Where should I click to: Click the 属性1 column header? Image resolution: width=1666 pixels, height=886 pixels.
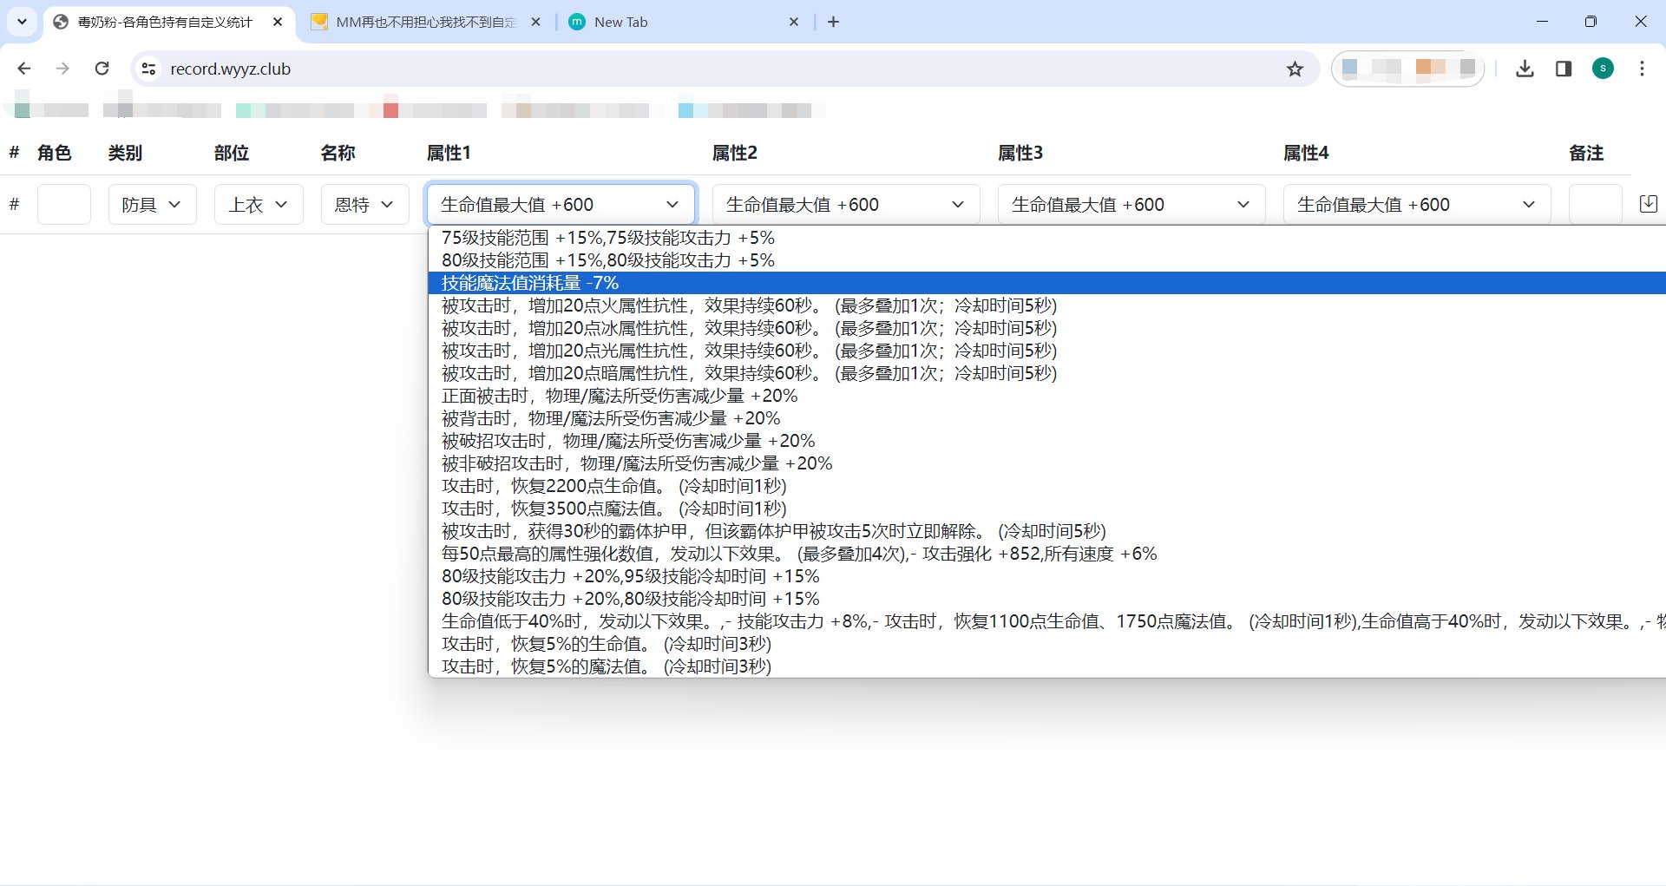tap(449, 153)
